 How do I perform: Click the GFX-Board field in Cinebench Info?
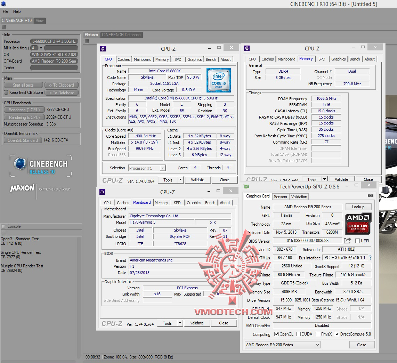point(54,61)
